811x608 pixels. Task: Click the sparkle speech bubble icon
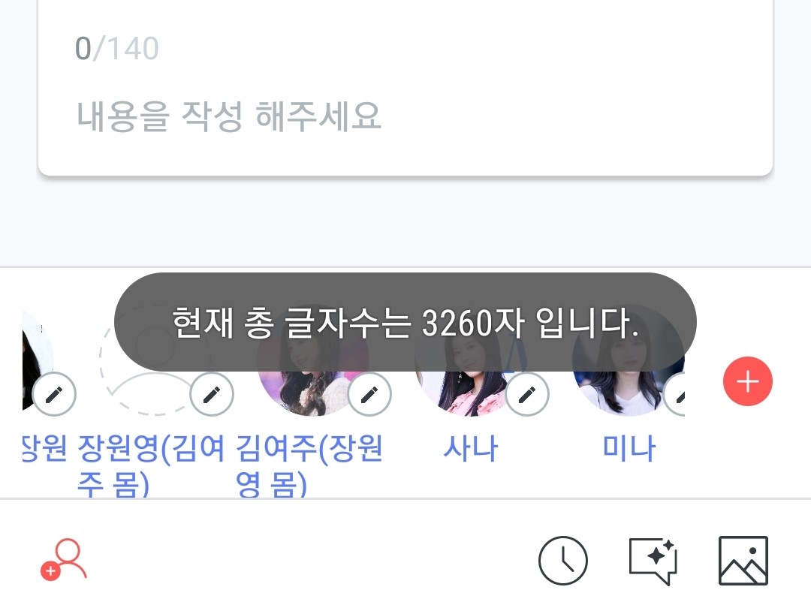[653, 561]
